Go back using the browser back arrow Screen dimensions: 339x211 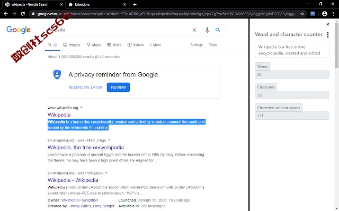tap(6, 14)
